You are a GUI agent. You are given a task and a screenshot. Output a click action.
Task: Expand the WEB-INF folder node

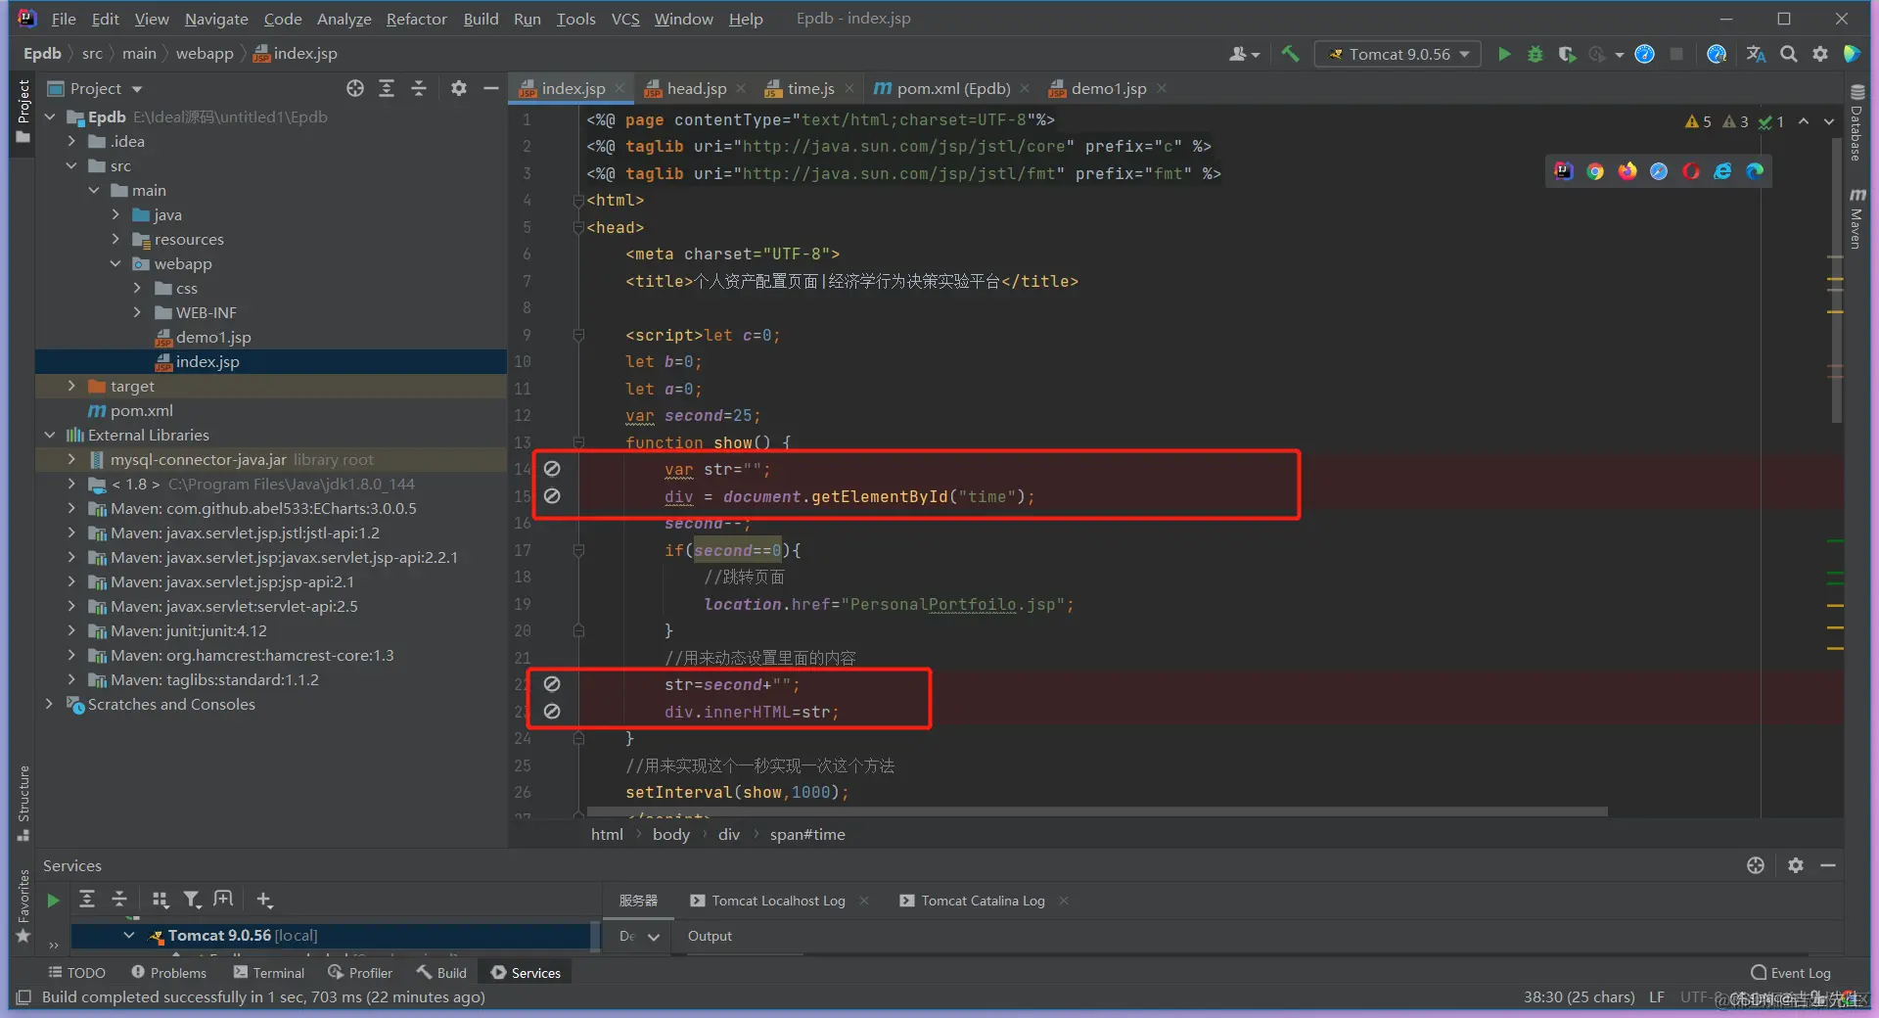[x=138, y=313]
